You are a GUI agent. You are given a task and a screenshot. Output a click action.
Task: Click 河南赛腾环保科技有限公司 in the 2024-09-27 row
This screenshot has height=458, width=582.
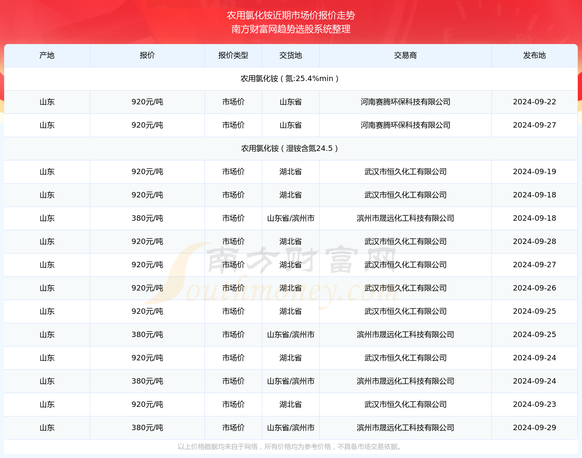405,125
